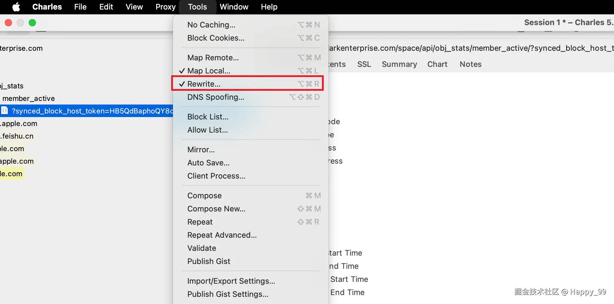Viewport: 614px width, 304px height.
Task: Choose Compose in Tools menu
Action: (251, 196)
